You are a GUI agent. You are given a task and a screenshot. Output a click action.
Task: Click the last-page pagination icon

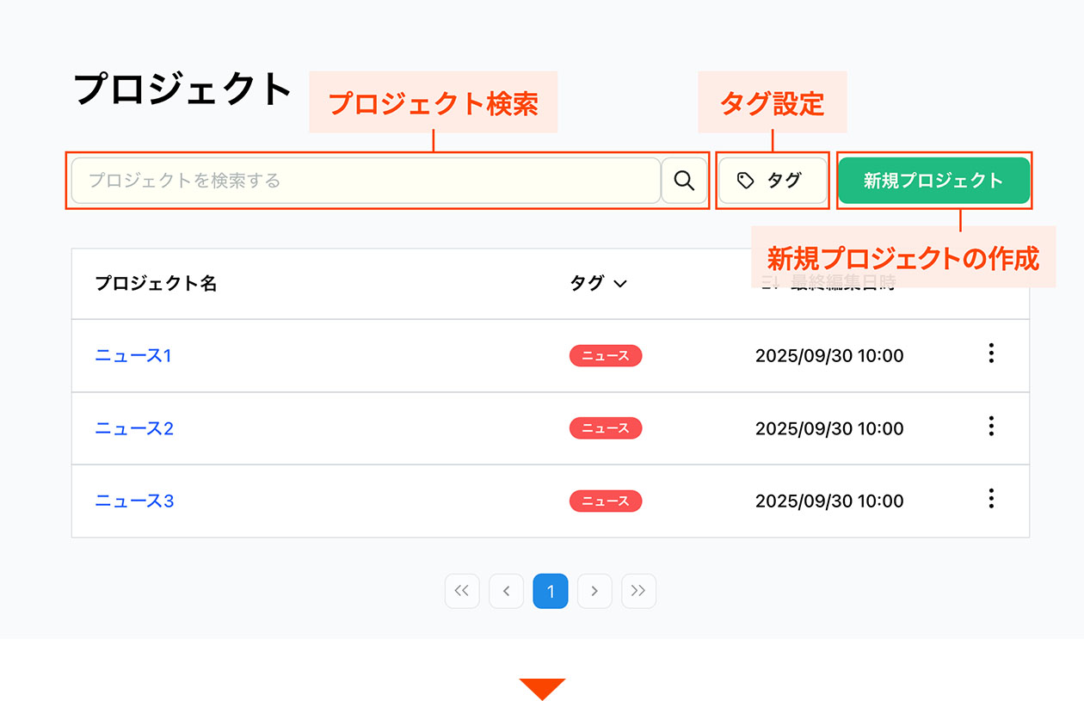(639, 591)
